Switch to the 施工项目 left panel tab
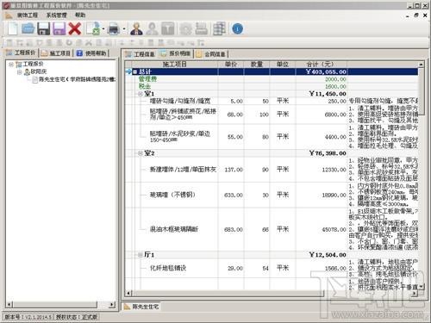Image resolution: width=431 pixels, height=323 pixels. (x=56, y=53)
